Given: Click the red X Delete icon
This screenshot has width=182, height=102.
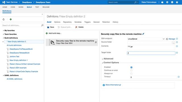Looking at the screenshot, I should (76, 27).
